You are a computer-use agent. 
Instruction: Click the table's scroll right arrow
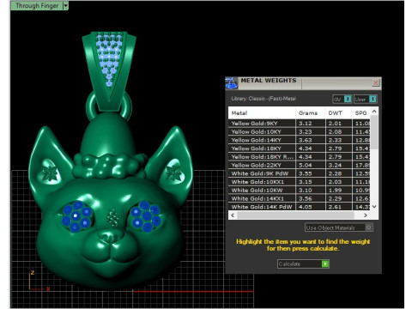[x=366, y=215]
